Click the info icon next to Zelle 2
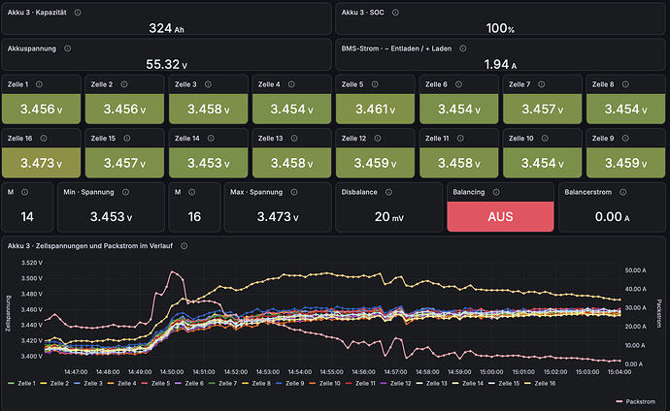This screenshot has height=411, width=670. [x=124, y=84]
